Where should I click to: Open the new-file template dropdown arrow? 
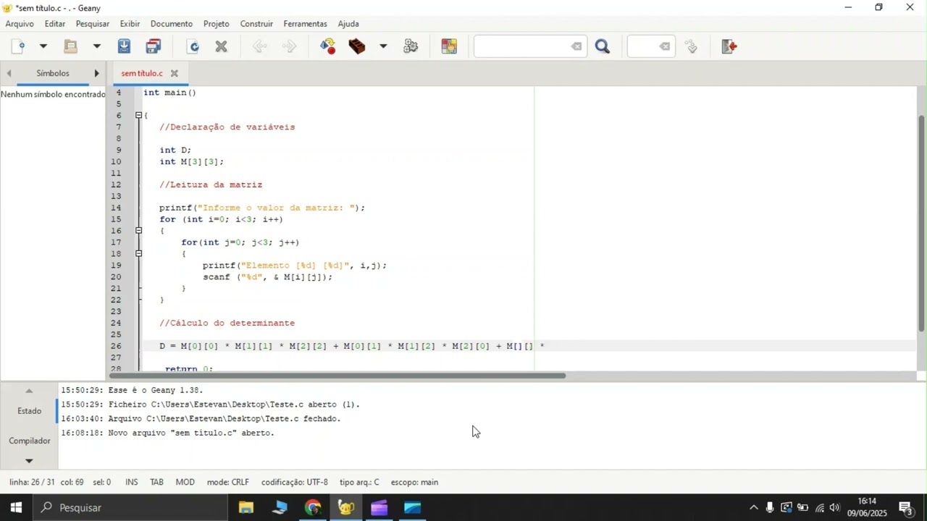43,46
